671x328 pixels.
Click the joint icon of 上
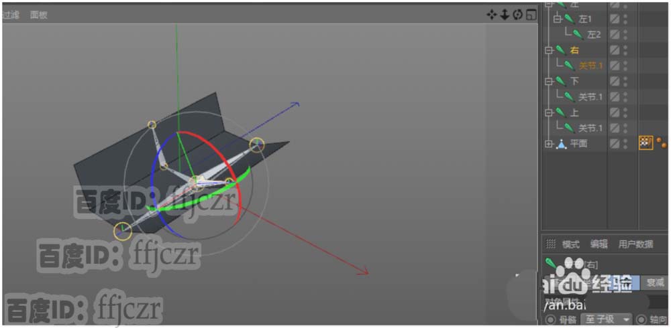[x=562, y=112]
